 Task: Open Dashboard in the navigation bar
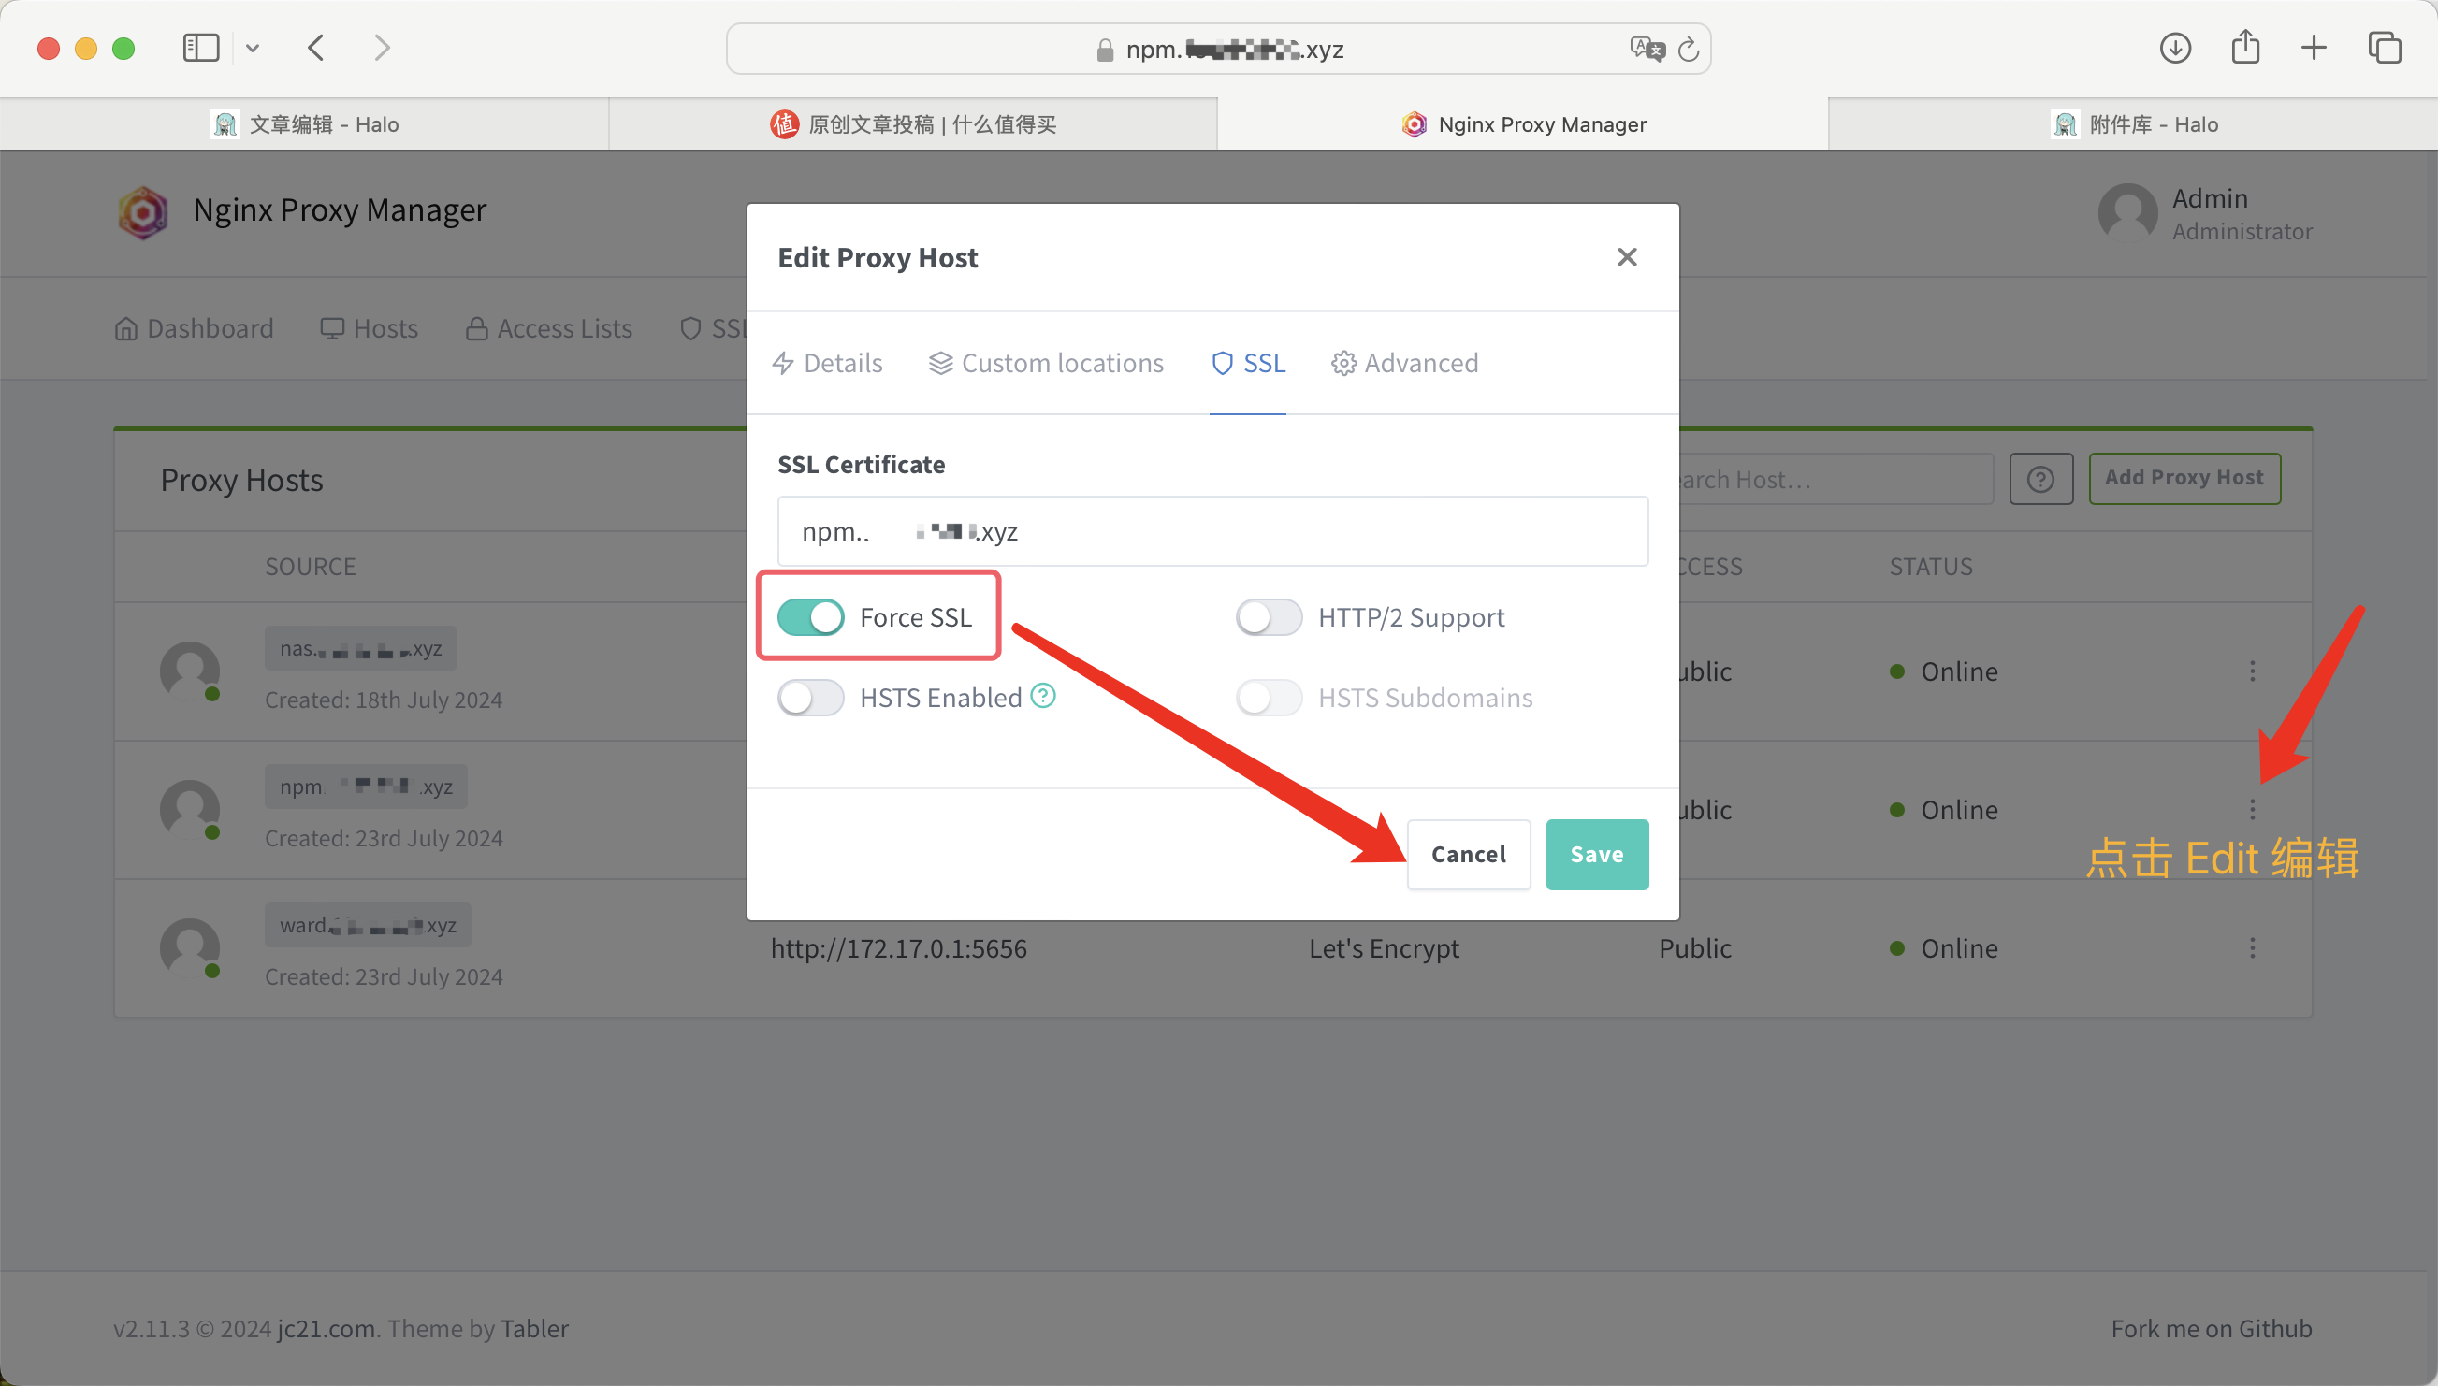[x=194, y=328]
